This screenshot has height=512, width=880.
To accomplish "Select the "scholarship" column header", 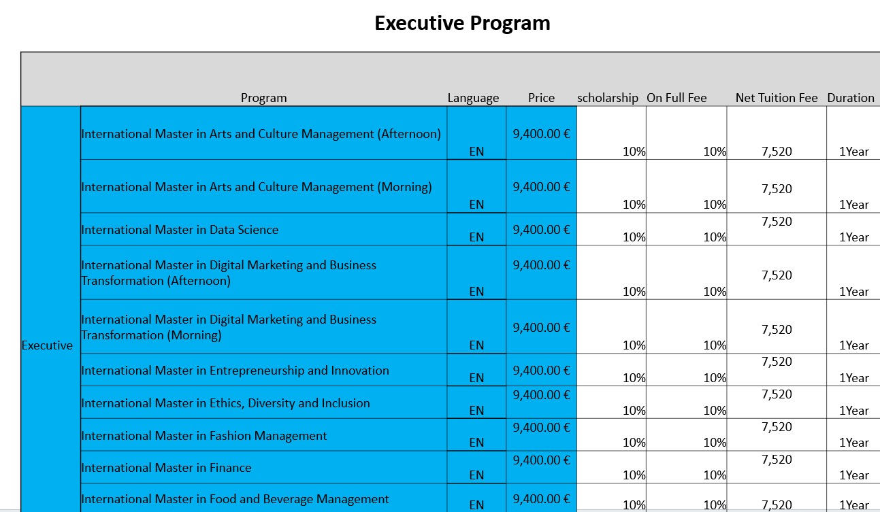I will [608, 98].
